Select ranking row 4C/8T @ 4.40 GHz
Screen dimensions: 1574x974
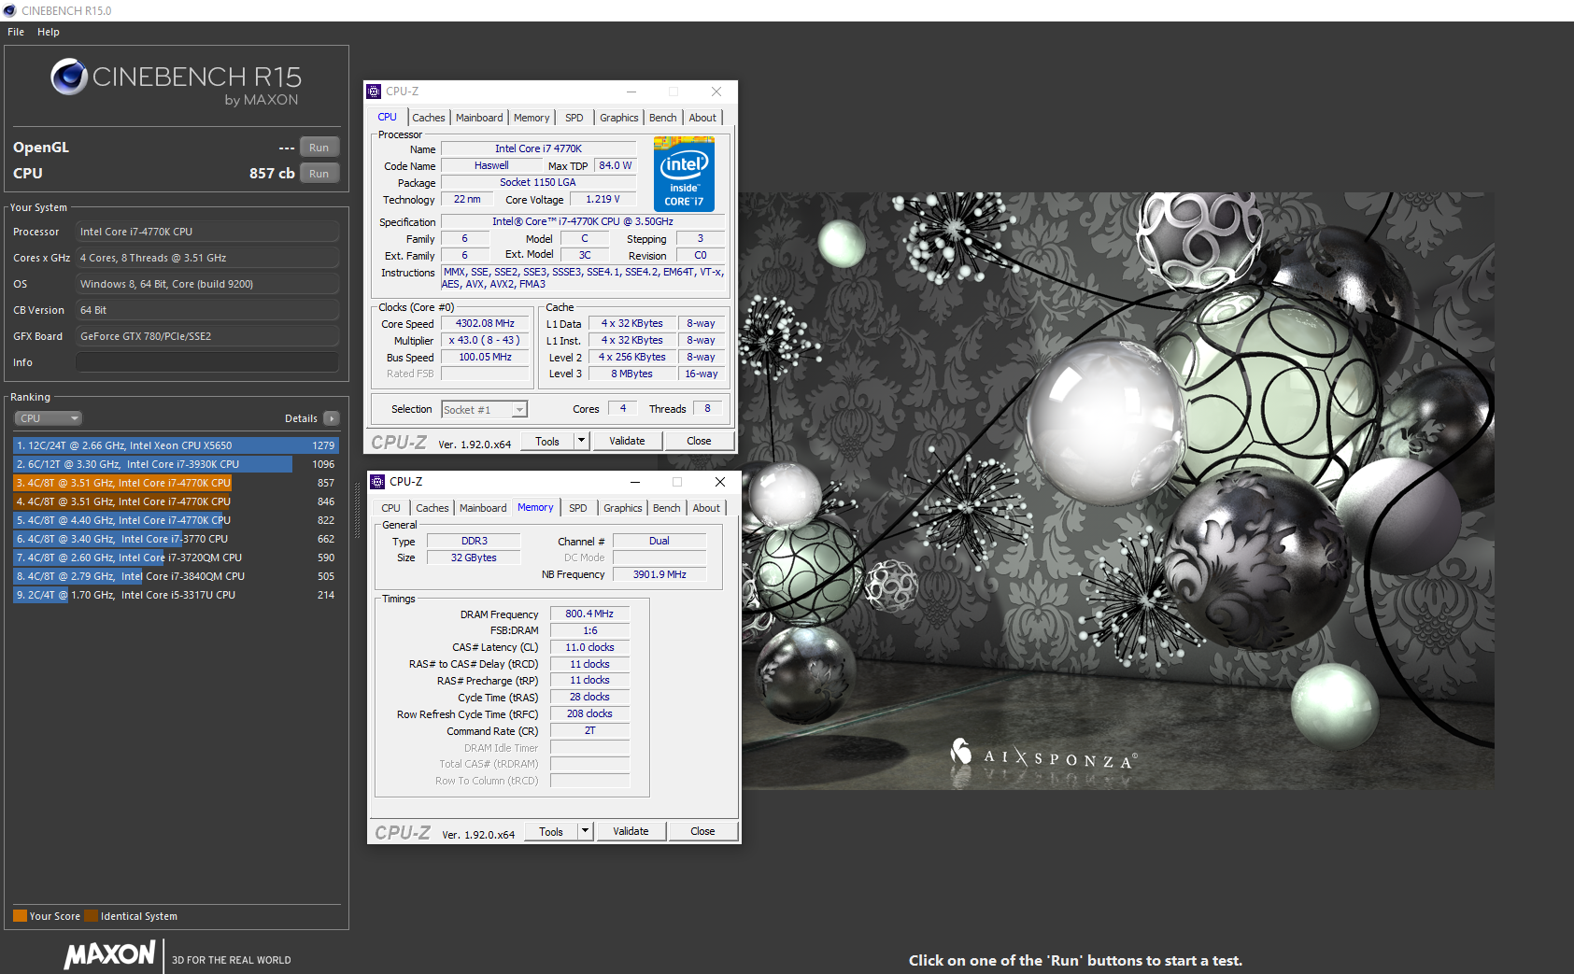pos(176,520)
